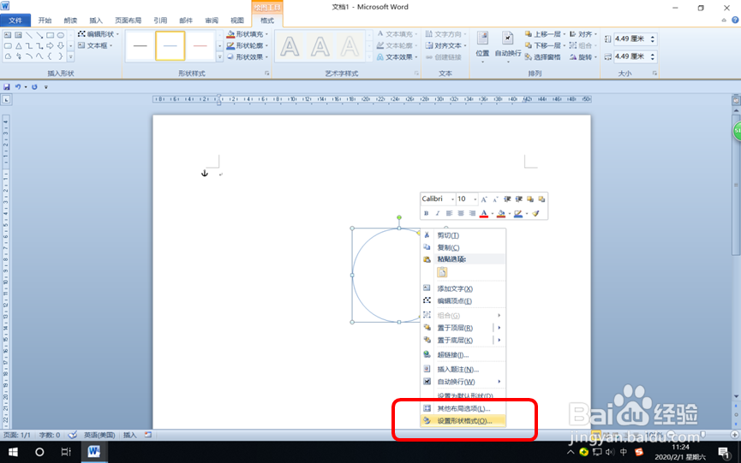The height and width of the screenshot is (463, 741).
Task: Open Task View on taskbar
Action: (x=66, y=452)
